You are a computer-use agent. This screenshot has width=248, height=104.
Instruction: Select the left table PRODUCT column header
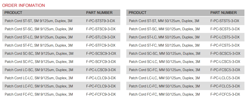pos(13,13)
